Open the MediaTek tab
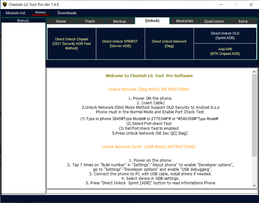This screenshot has height=203, width=259. click(184, 21)
